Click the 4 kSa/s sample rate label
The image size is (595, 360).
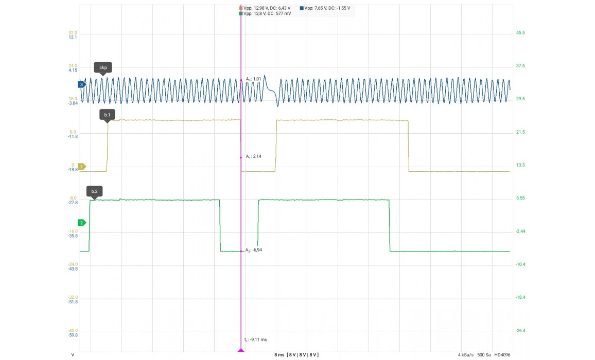pyautogui.click(x=466, y=355)
